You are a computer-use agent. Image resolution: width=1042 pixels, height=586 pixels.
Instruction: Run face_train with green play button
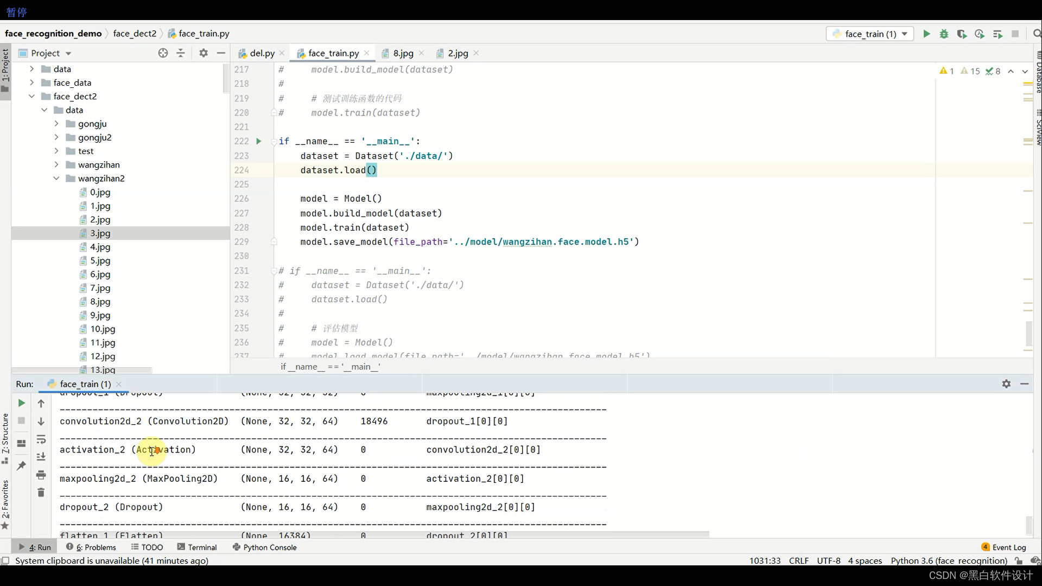(926, 34)
